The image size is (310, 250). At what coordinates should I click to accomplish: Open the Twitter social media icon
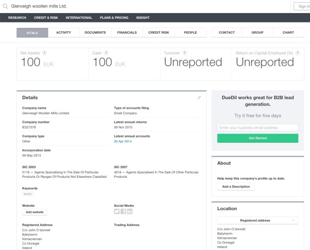click(x=117, y=212)
